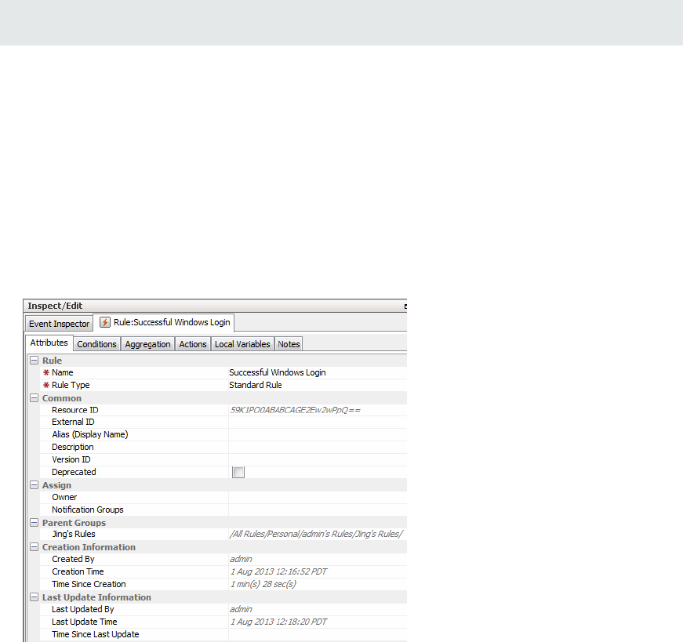683x642 pixels.
Task: Collapse the Assign section
Action: pyautogui.click(x=34, y=484)
